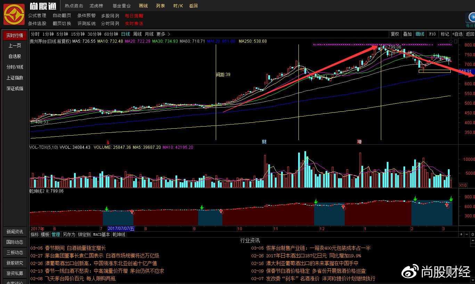Open news 飞天茅台降价百元 每人限购两瓶
The width and height of the screenshot is (475, 284).
coord(73,278)
